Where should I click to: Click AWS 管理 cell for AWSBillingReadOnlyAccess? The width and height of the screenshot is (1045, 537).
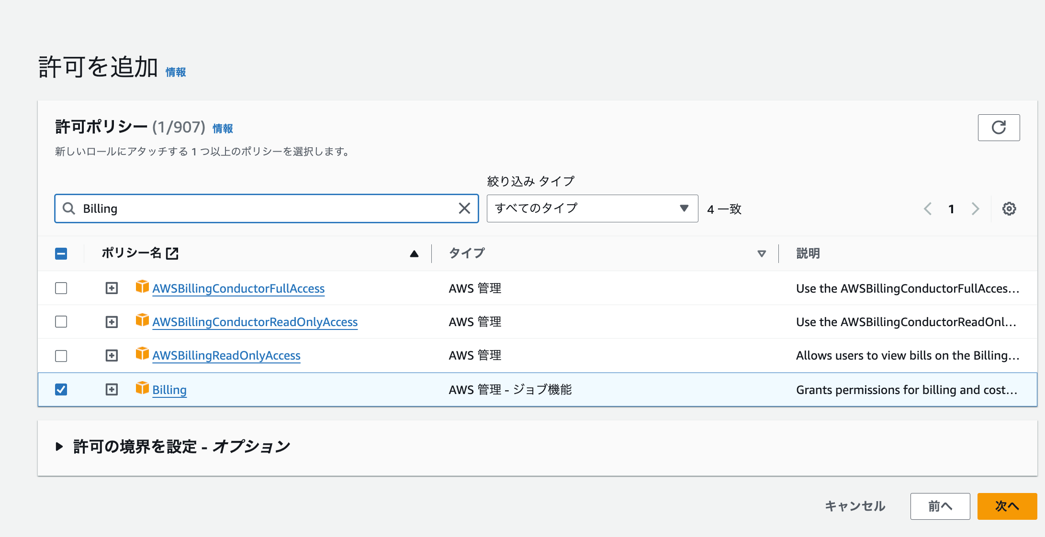point(475,355)
